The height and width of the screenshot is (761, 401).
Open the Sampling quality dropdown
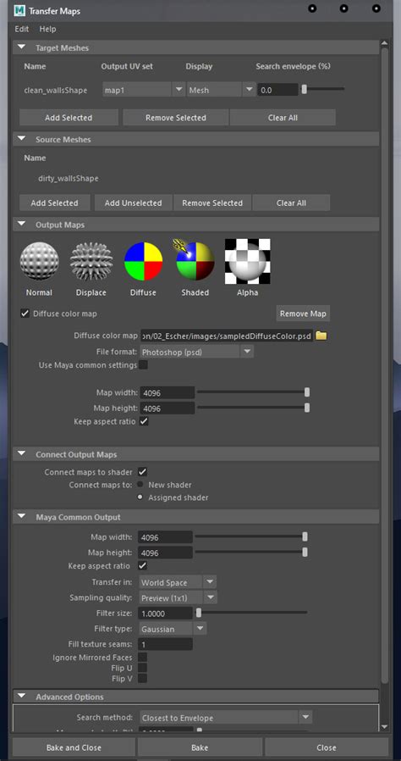coord(178,597)
